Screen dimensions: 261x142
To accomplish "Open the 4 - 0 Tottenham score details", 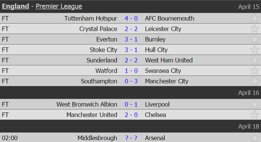I will tap(131, 18).
